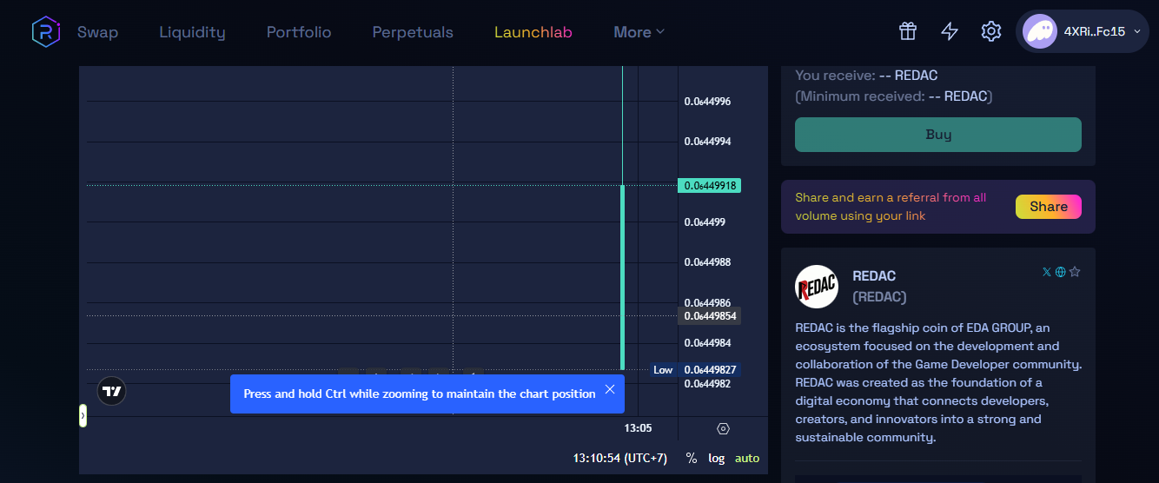Expand the chart side panel arrow
Image resolution: width=1159 pixels, height=483 pixels.
coord(83,416)
